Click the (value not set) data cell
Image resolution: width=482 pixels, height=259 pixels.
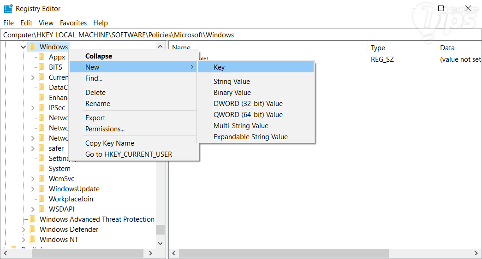460,59
